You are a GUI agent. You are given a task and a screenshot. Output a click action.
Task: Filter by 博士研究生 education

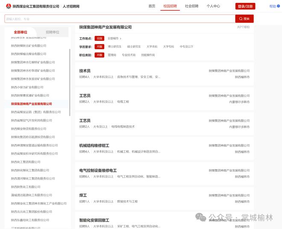click(x=115, y=47)
